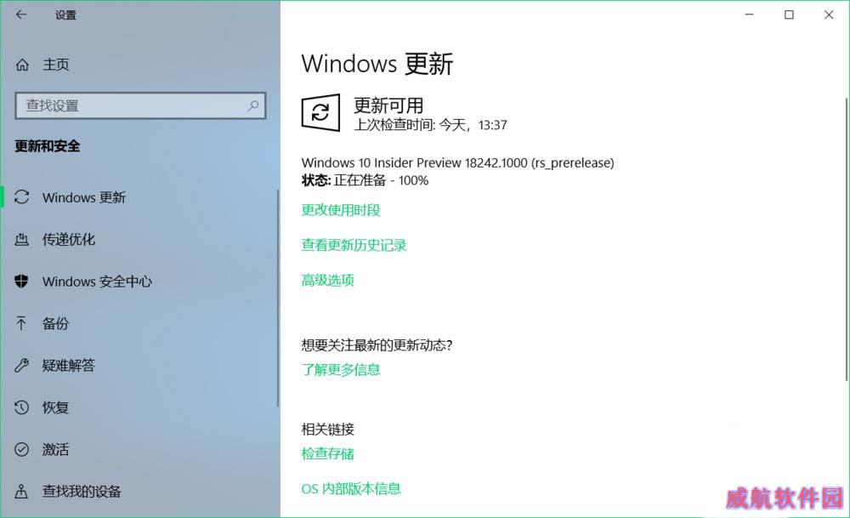Click the large update refresh status icon

(321, 112)
